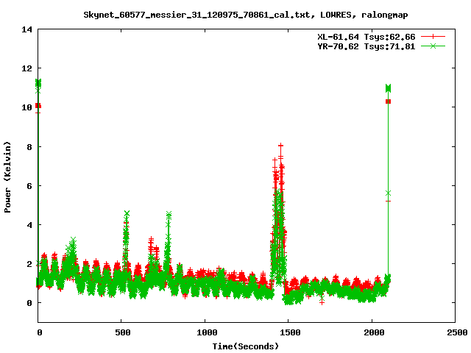Click the x-axis tick label 2000
The height and width of the screenshot is (353, 471).
click(x=374, y=332)
